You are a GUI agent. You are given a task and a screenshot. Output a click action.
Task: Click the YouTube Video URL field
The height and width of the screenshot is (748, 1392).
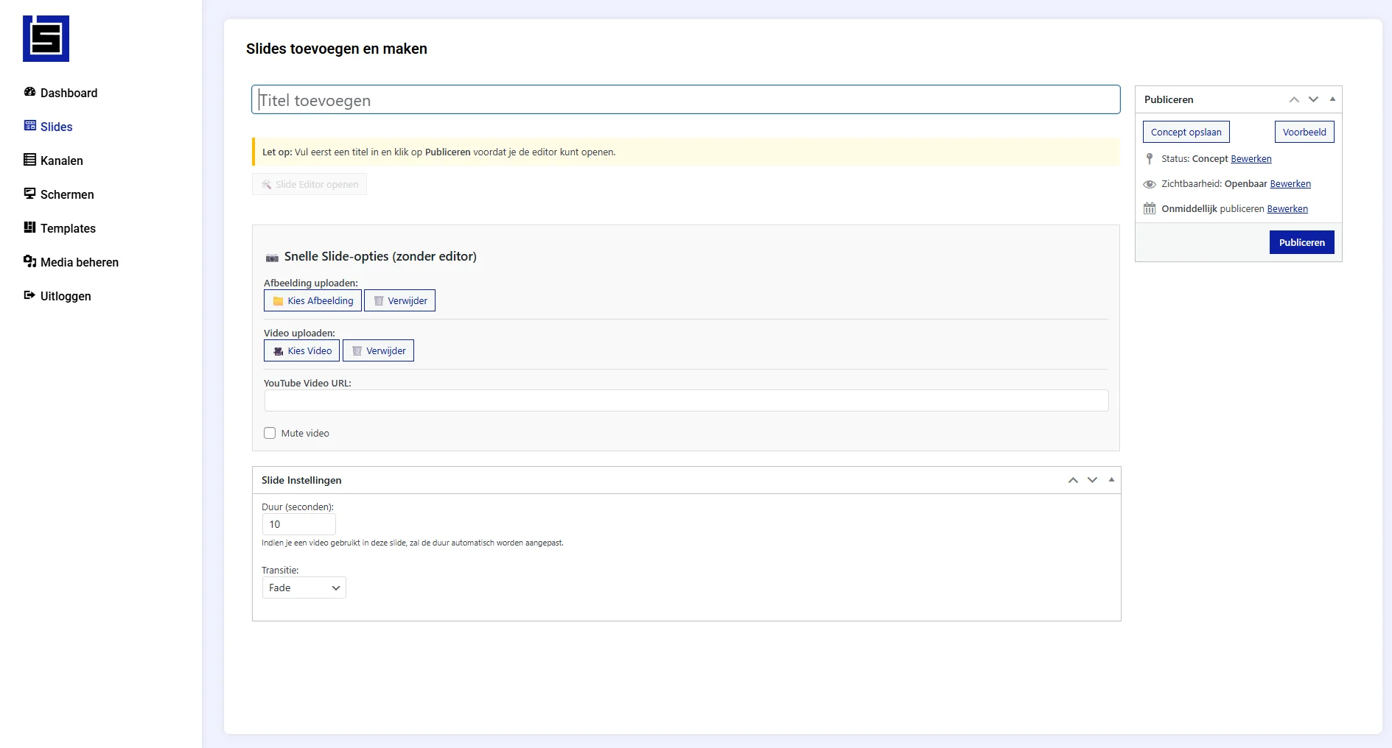point(685,401)
